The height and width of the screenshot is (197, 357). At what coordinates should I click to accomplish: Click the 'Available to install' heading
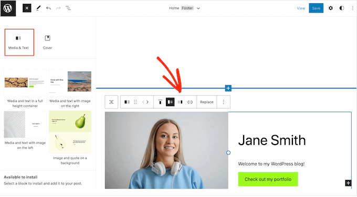click(20, 177)
